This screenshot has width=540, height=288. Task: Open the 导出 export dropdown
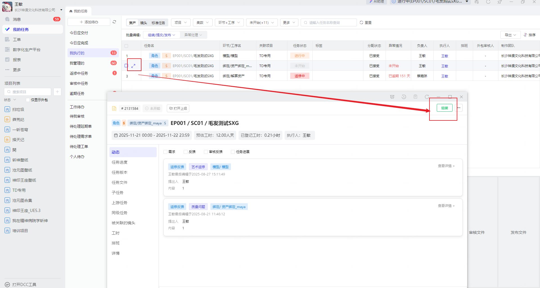(510, 35)
